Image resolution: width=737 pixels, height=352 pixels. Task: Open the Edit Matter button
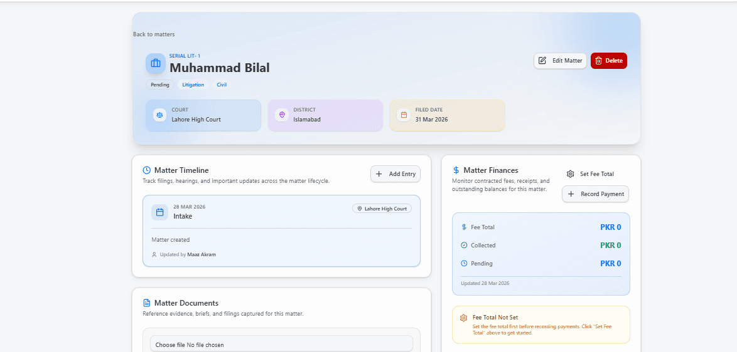click(560, 61)
